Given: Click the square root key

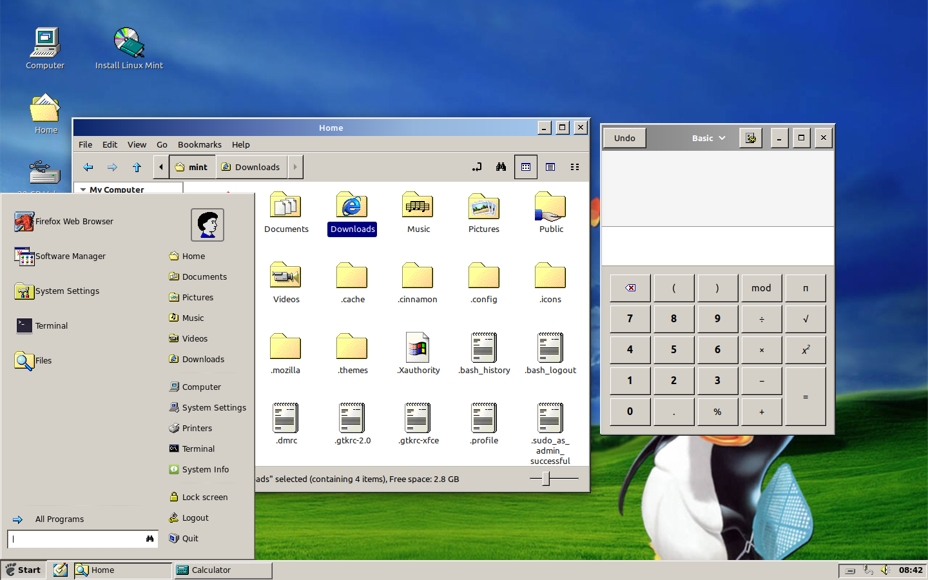Looking at the screenshot, I should (805, 319).
